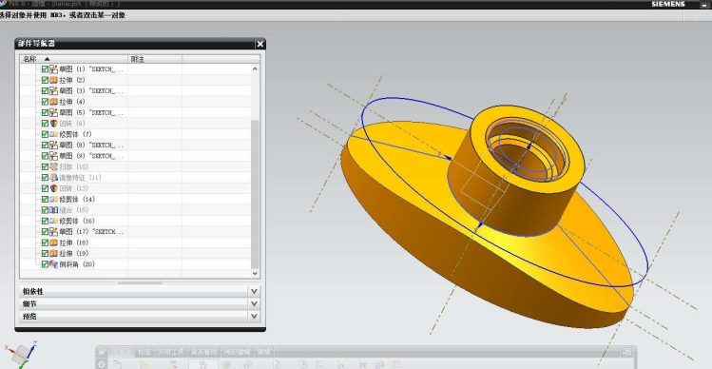
Task: Click the sweep icon of 扫掠 (10)
Action: click(x=53, y=166)
